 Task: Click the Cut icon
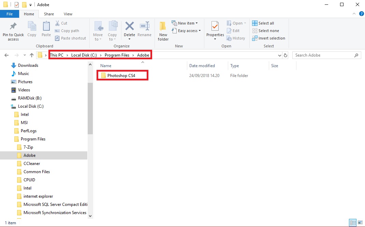click(x=61, y=23)
